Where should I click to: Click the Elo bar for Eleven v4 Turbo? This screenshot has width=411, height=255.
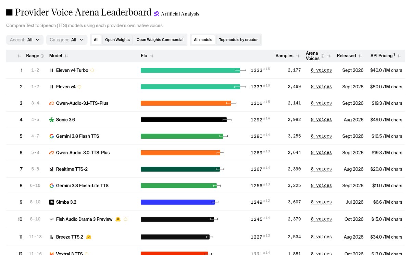[190, 70]
